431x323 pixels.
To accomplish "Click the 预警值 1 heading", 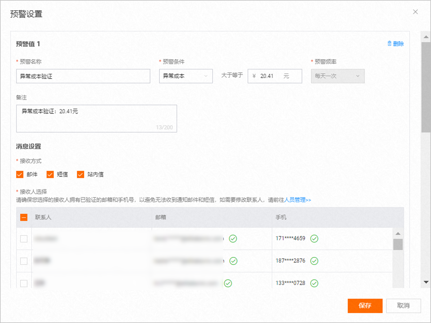I will [28, 44].
